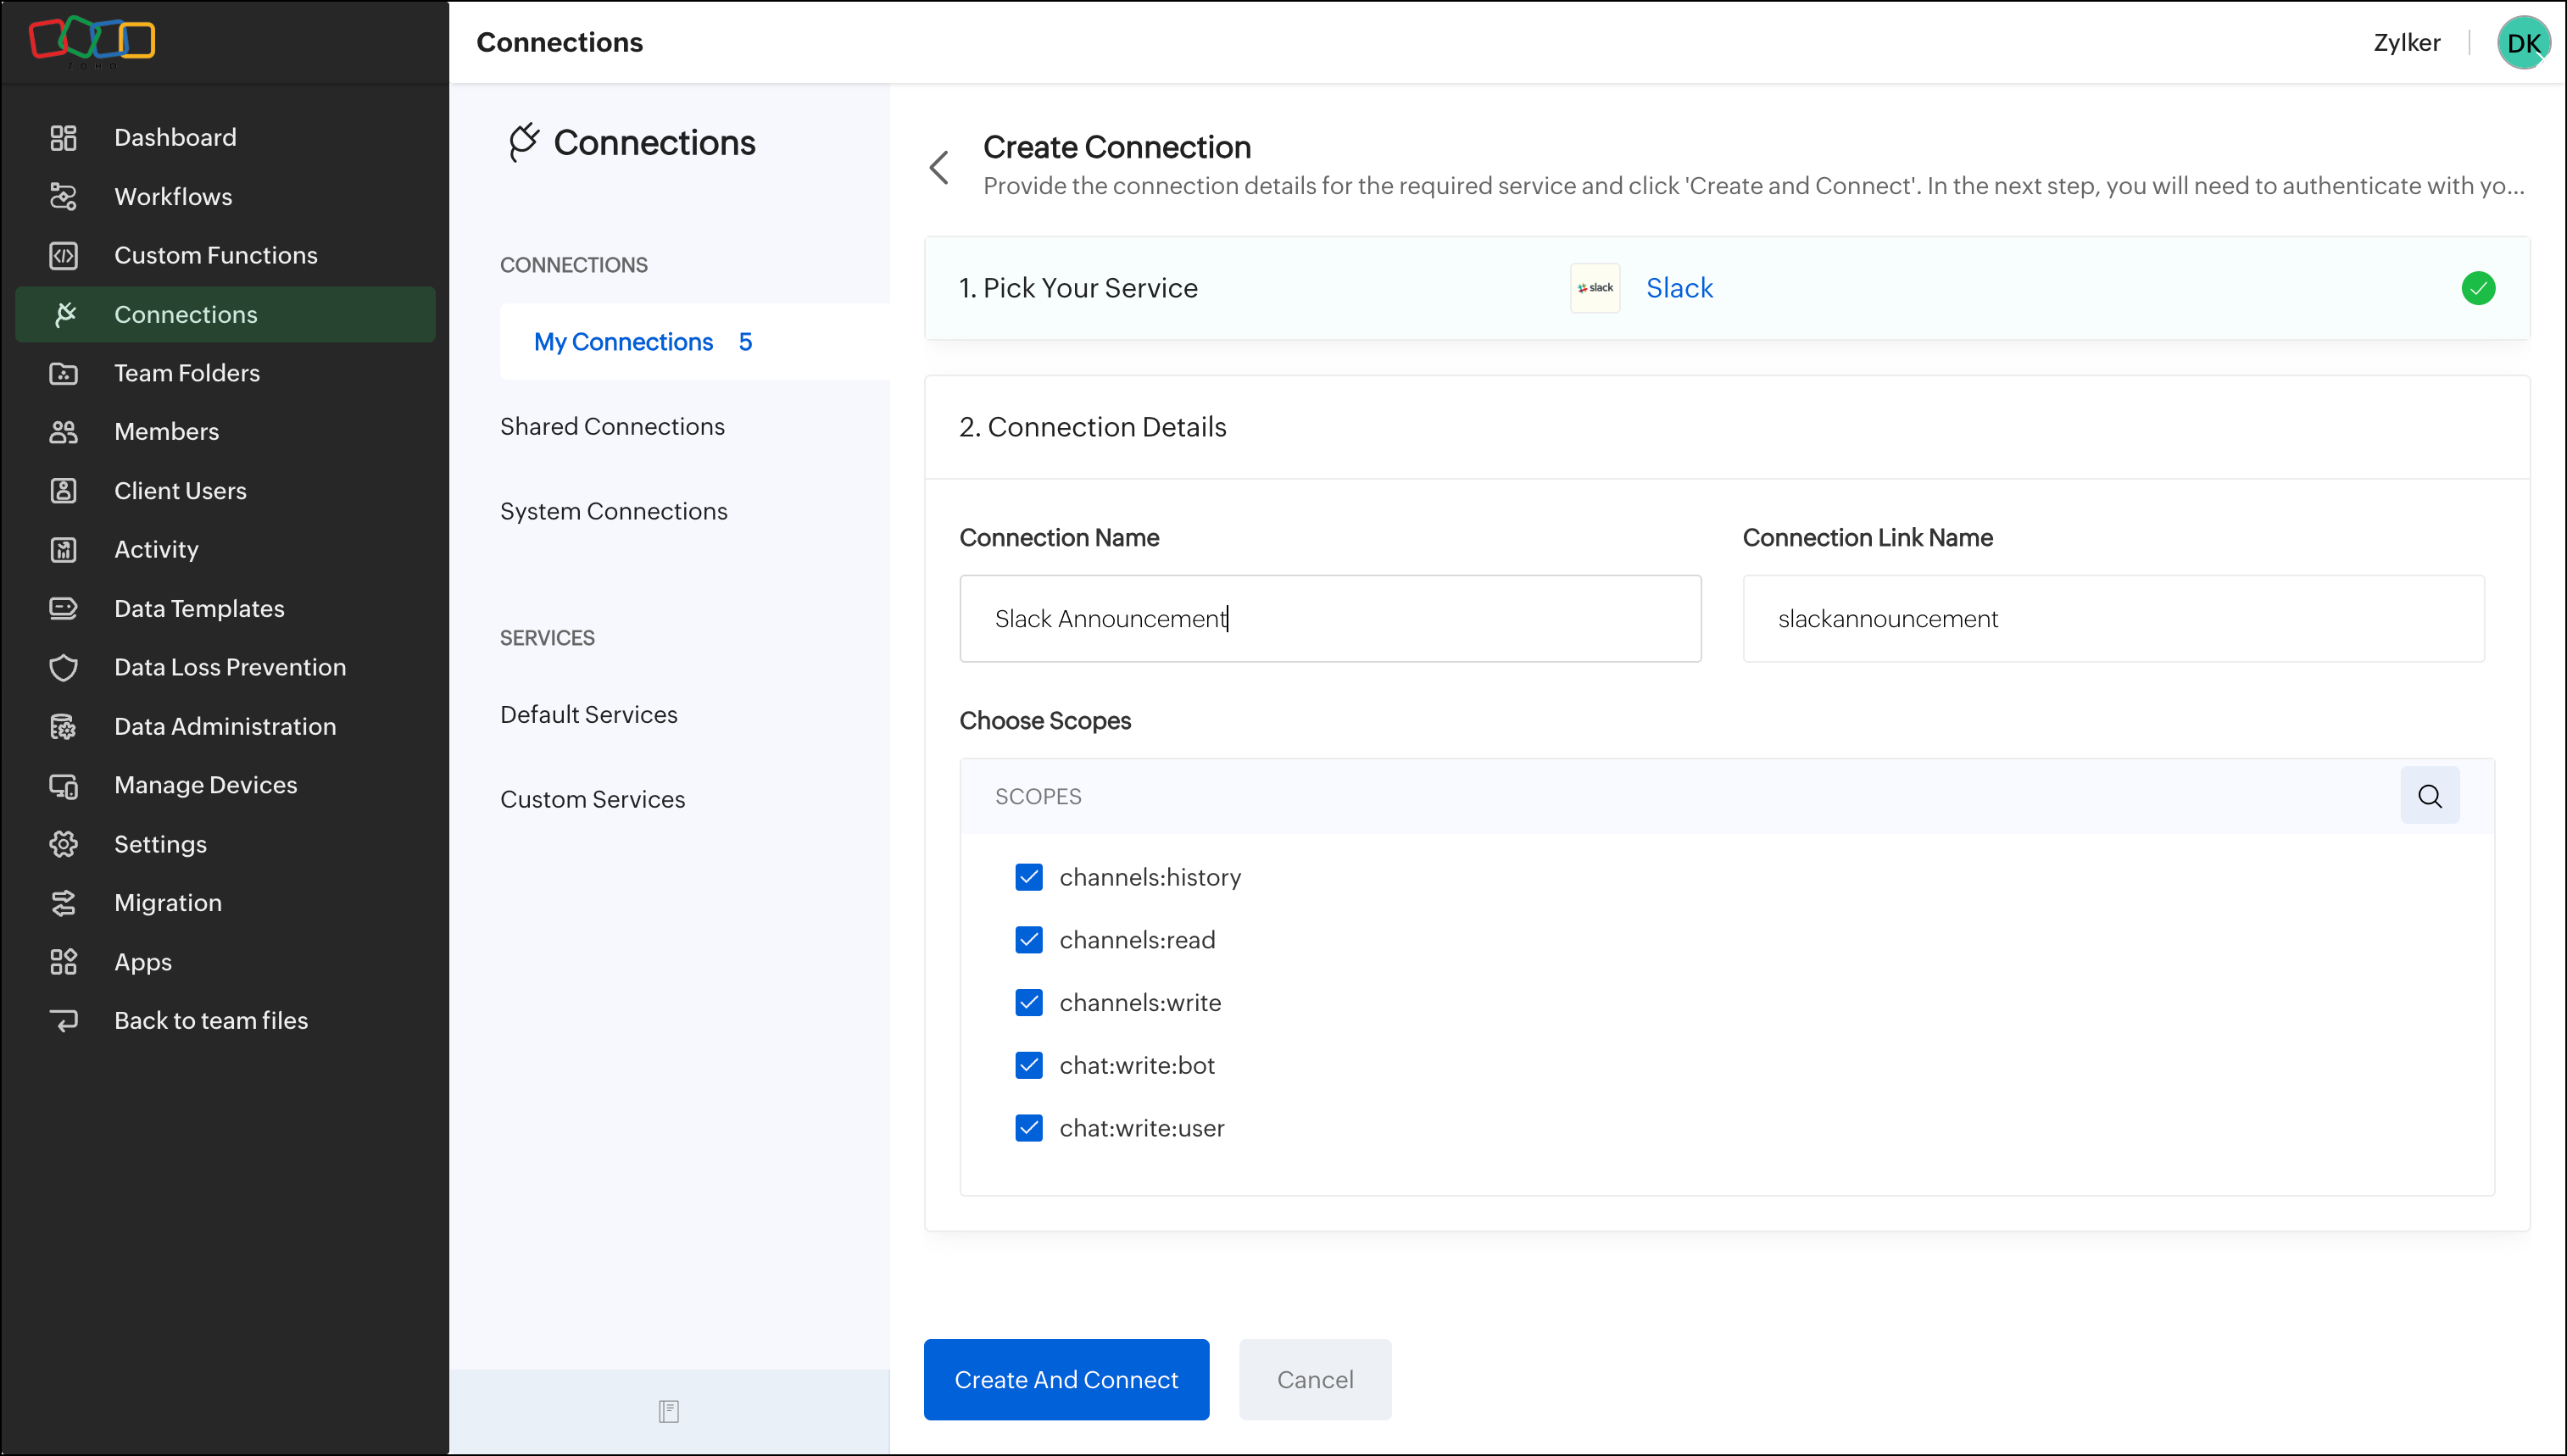Open the DK profile avatar
Image resolution: width=2567 pixels, height=1456 pixels.
click(x=2523, y=43)
